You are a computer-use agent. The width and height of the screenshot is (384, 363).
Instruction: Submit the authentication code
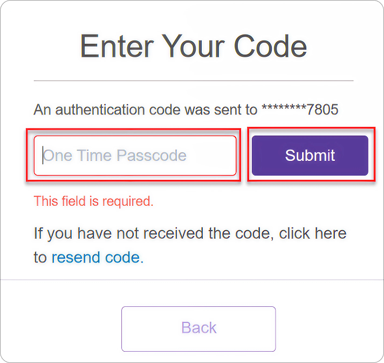coord(310,156)
